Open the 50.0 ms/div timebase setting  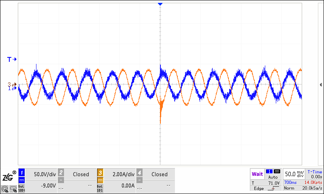tap(294, 174)
